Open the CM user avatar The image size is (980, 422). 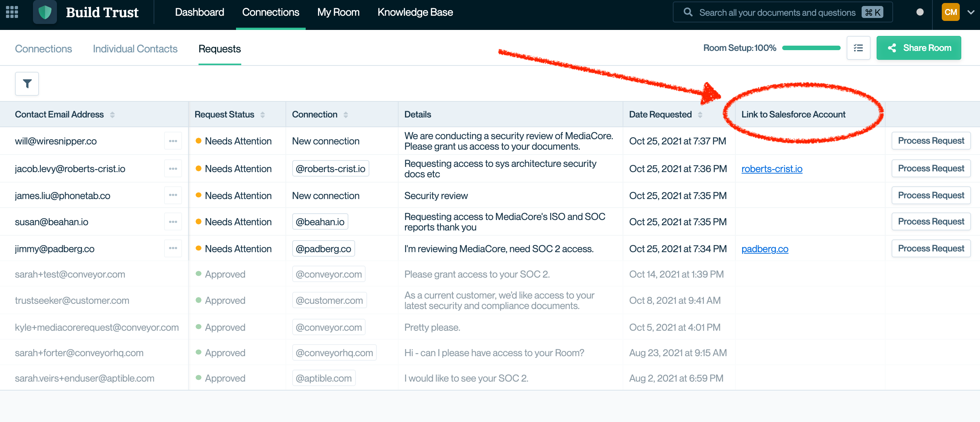click(x=950, y=12)
